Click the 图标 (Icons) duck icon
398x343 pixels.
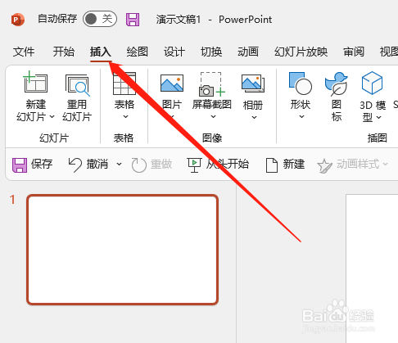pyautogui.click(x=337, y=83)
